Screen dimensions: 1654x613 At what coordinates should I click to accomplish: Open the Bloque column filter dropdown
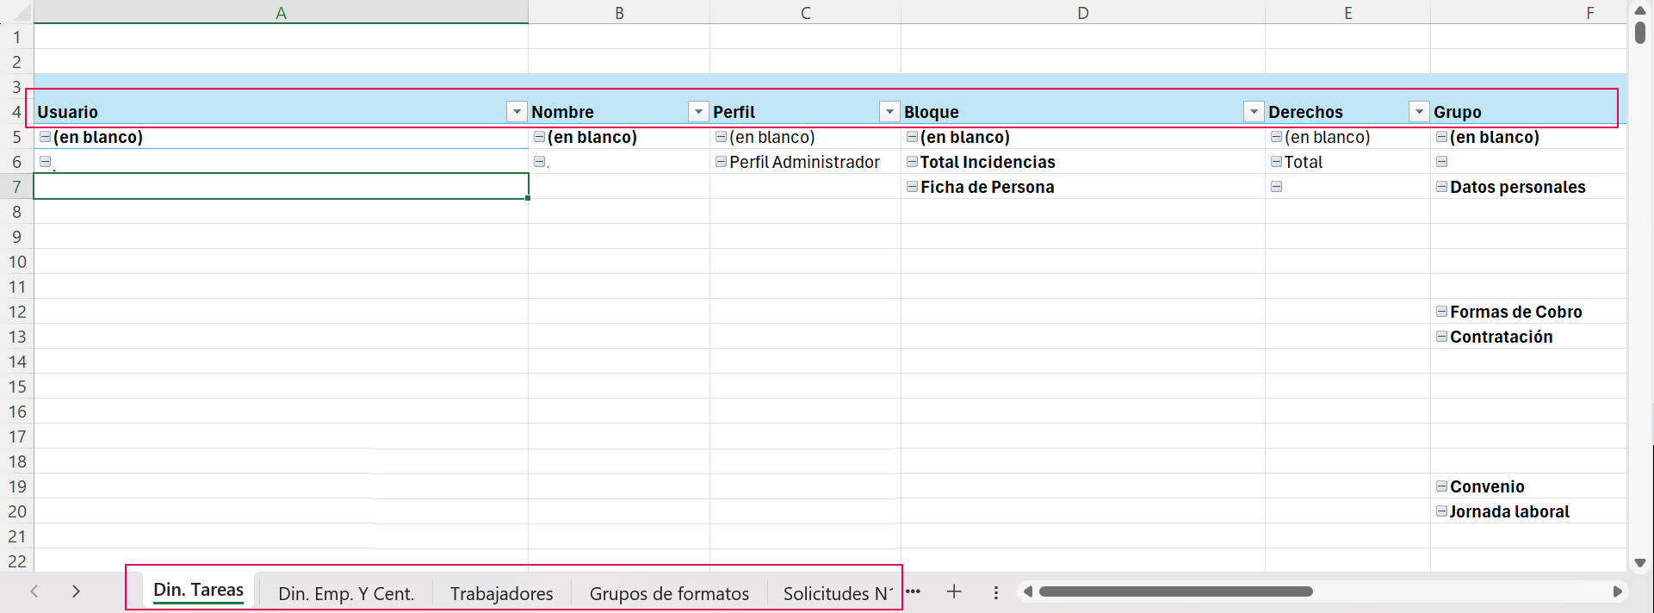tap(1254, 112)
